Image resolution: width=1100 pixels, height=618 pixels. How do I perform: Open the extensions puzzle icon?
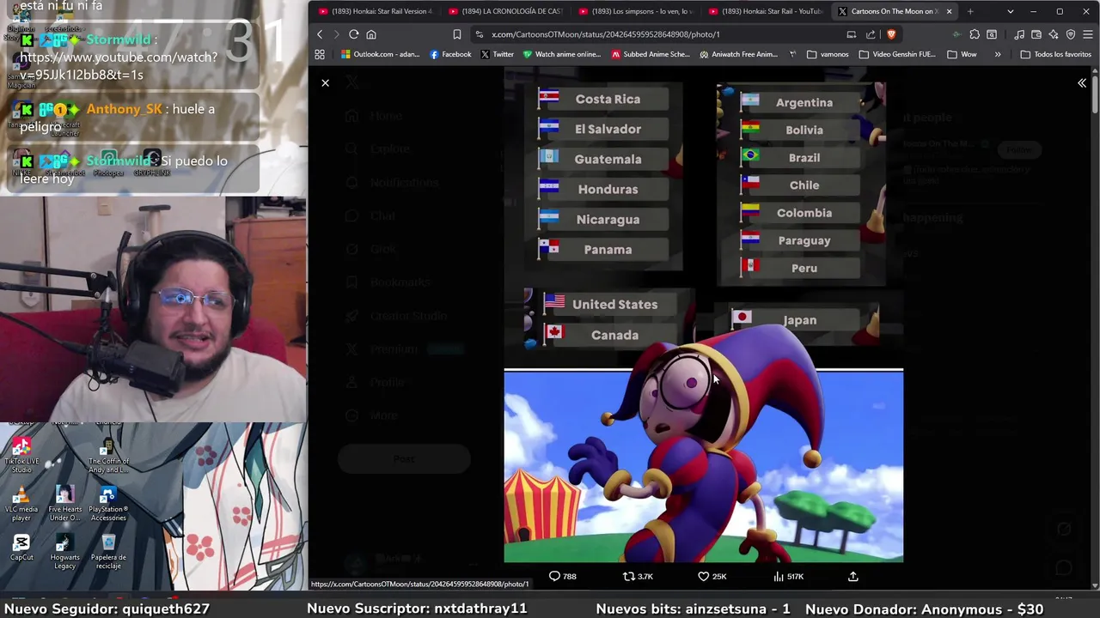click(x=975, y=34)
